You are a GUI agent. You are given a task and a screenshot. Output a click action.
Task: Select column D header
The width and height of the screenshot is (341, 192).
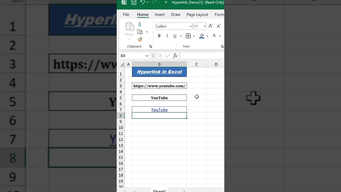coord(216,65)
